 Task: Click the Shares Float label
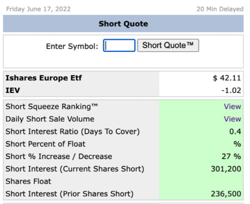click(x=28, y=181)
